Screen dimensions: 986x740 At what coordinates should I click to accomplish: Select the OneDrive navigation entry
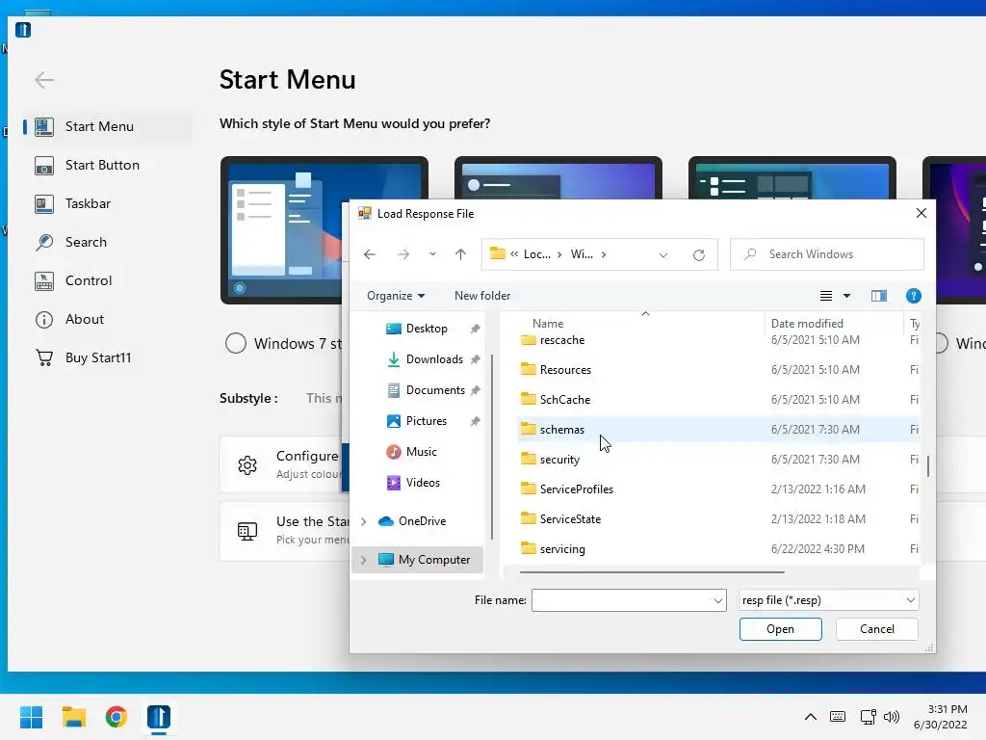point(422,521)
